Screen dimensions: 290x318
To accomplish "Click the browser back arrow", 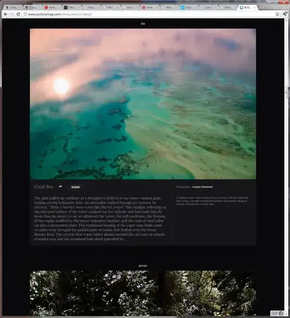I will click(x=6, y=14).
